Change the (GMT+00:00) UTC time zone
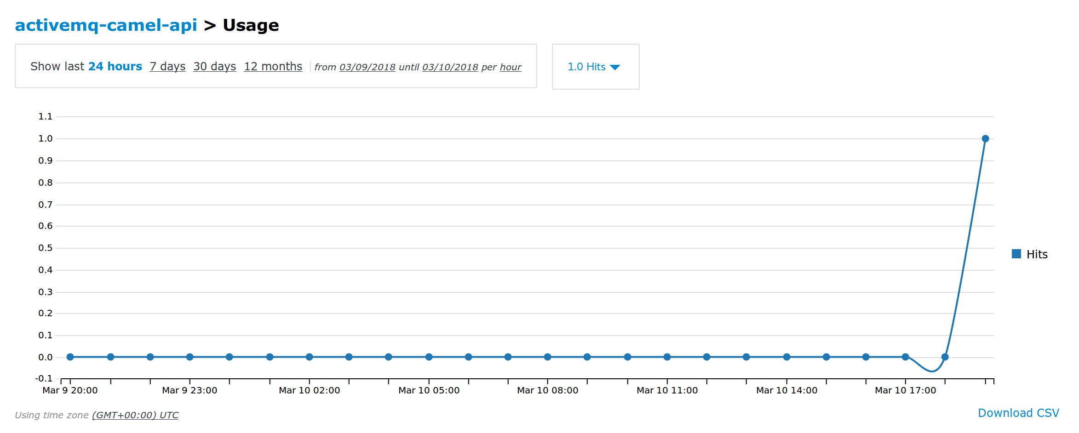This screenshot has height=433, width=1079. point(135,415)
